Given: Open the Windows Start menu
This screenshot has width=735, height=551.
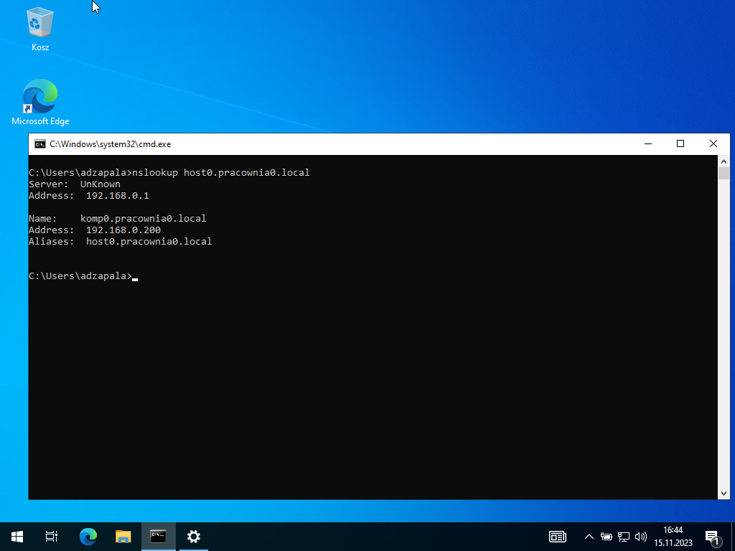Looking at the screenshot, I should 17,536.
